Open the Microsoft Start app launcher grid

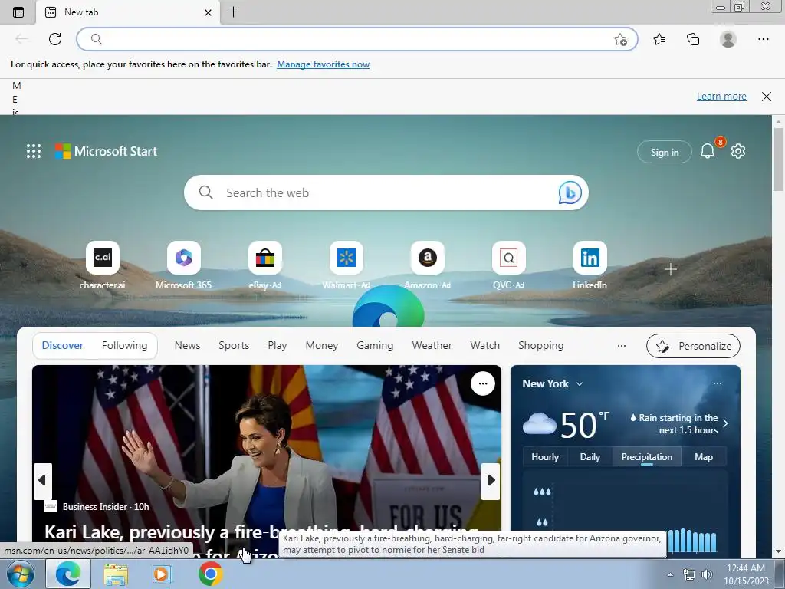(x=34, y=151)
